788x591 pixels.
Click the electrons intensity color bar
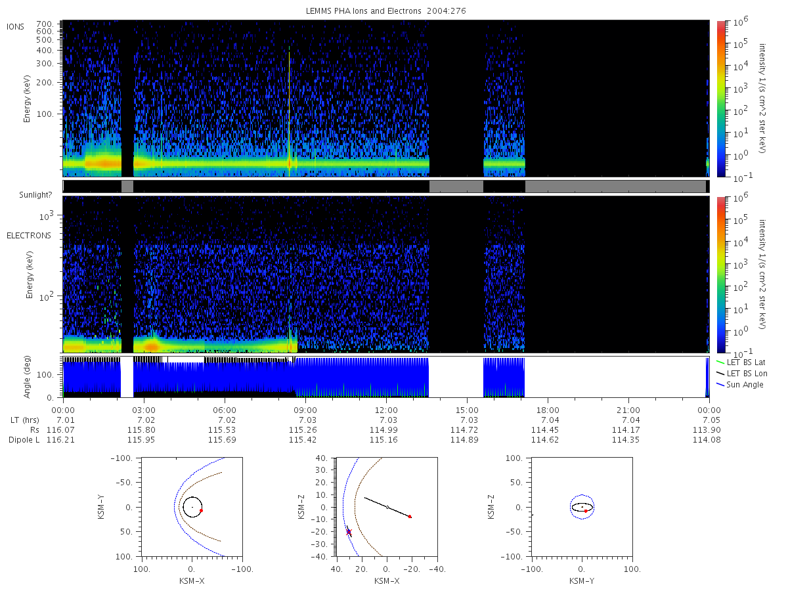pyautogui.click(x=721, y=274)
